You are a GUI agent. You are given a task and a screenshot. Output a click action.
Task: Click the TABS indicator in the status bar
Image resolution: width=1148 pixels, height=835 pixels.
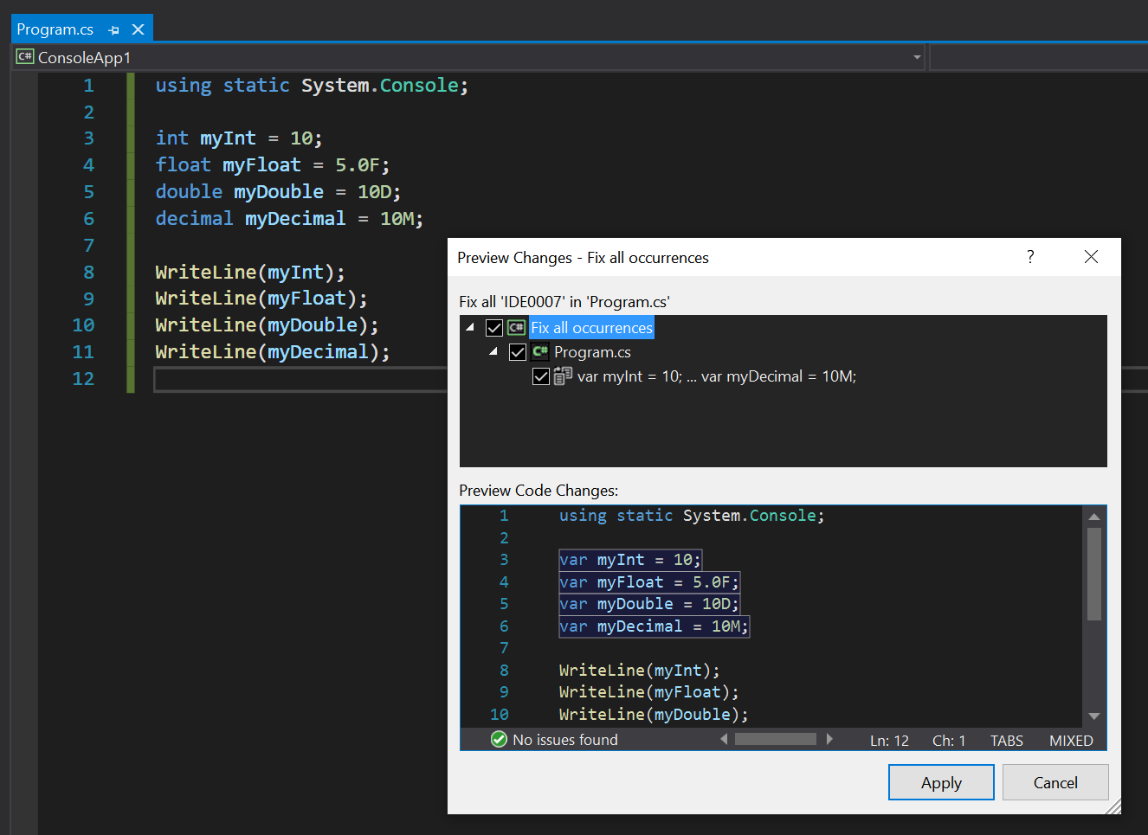point(1006,741)
